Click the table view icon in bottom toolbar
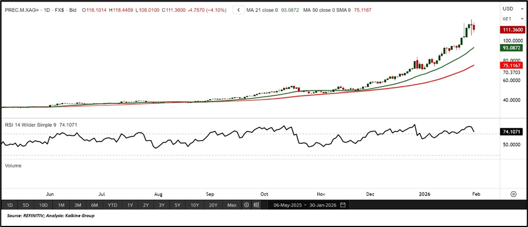 [256, 205]
